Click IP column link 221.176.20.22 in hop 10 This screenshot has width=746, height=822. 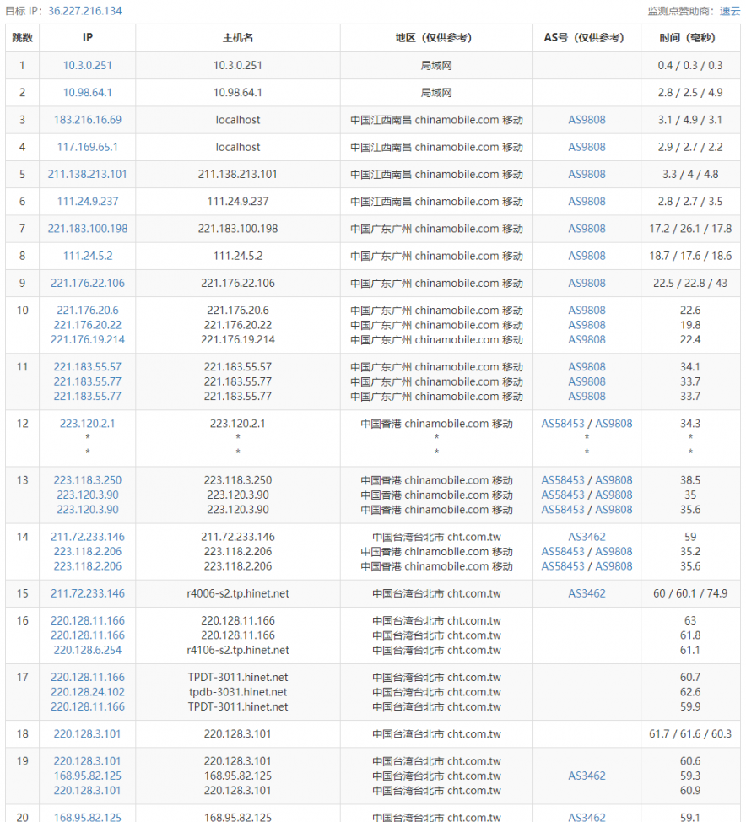[x=88, y=325]
